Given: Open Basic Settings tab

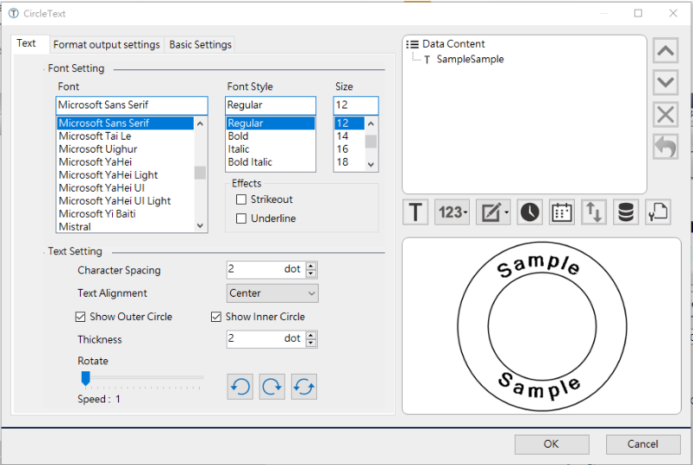Looking at the screenshot, I should tap(201, 44).
